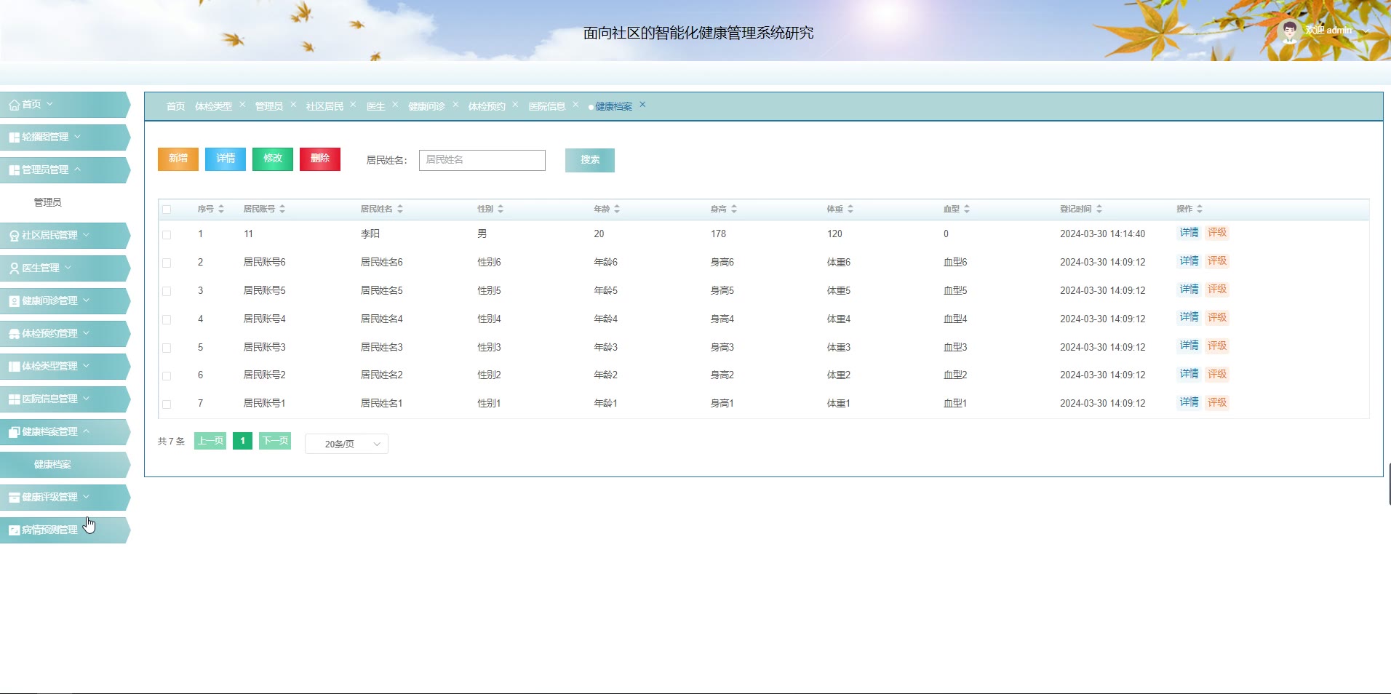Focus the 居民姓名 search input field
The height and width of the screenshot is (694, 1391).
pyautogui.click(x=482, y=160)
